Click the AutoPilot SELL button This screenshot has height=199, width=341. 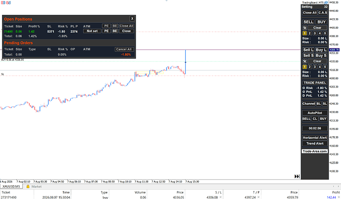306,119
